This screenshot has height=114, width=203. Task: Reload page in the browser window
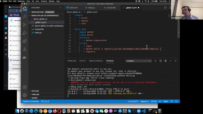[16, 11]
